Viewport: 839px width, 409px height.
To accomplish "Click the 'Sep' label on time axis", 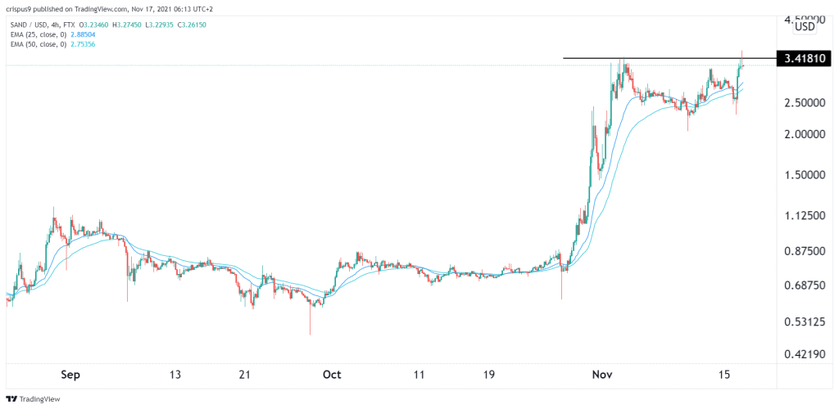I will (70, 375).
